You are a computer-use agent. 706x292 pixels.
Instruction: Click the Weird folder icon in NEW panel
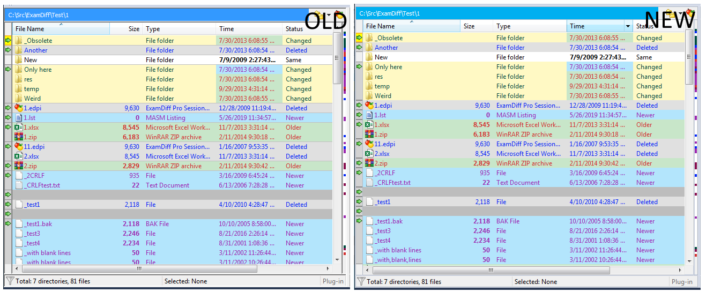[369, 96]
